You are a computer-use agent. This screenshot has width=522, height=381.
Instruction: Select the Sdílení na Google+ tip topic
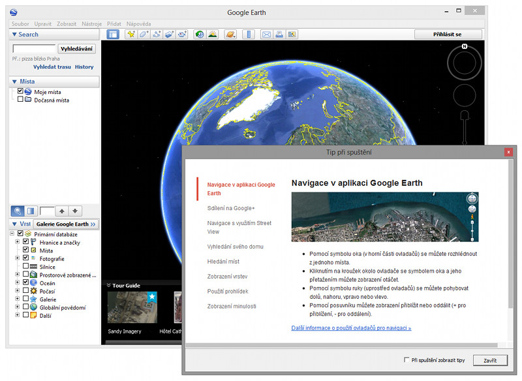(x=231, y=208)
